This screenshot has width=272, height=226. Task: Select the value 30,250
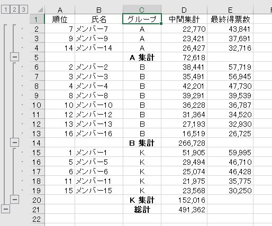pos(230,190)
